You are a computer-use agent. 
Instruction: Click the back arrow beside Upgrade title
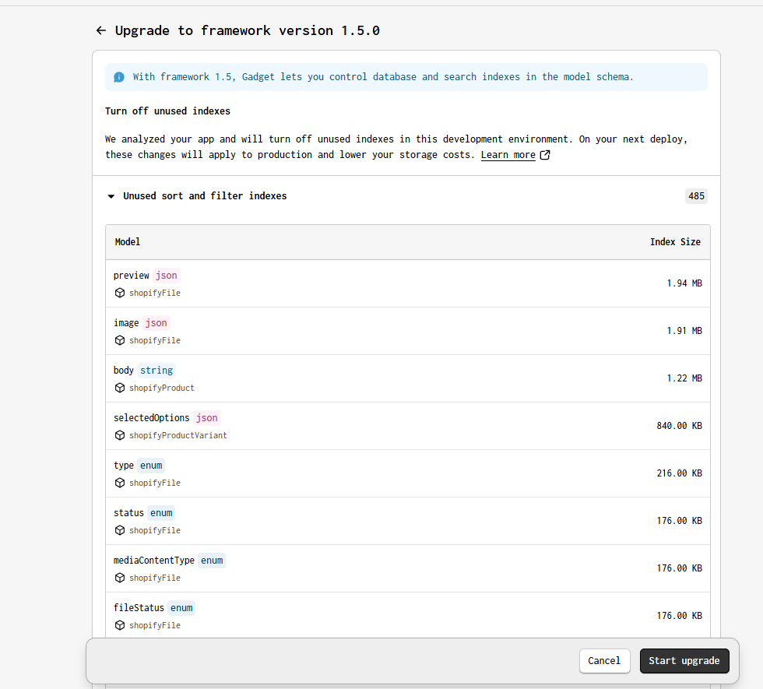point(100,30)
